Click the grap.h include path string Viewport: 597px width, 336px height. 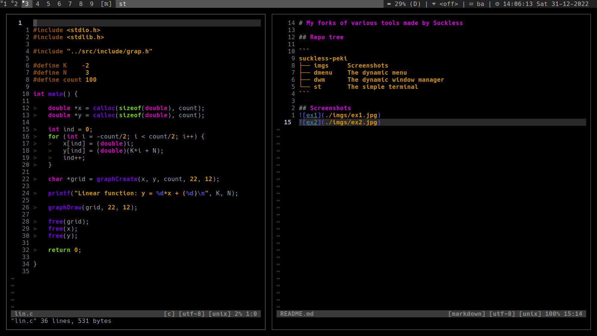coord(110,52)
